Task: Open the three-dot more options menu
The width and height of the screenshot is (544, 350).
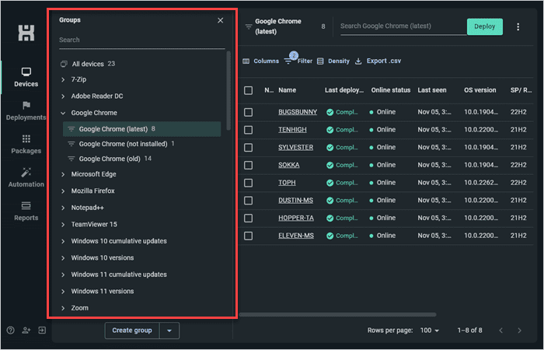Action: point(518,26)
